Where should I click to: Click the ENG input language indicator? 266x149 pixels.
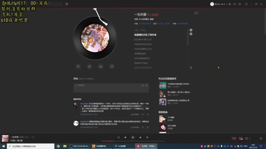pos(246,146)
